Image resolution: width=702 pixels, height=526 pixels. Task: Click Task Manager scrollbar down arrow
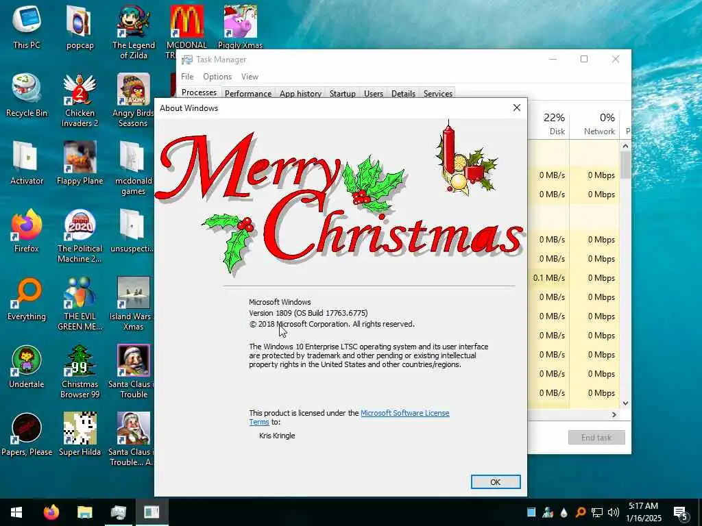point(625,403)
